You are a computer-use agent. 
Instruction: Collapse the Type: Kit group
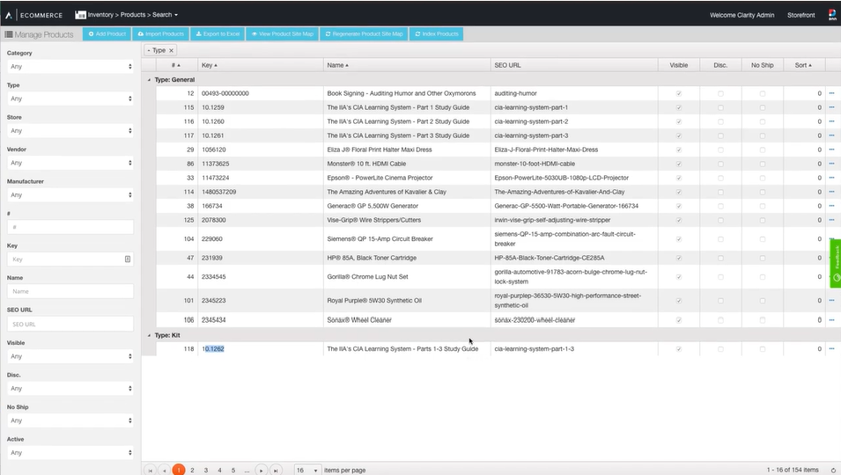(149, 335)
